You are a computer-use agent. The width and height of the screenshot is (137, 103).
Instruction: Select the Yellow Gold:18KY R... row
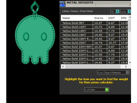click(94, 39)
